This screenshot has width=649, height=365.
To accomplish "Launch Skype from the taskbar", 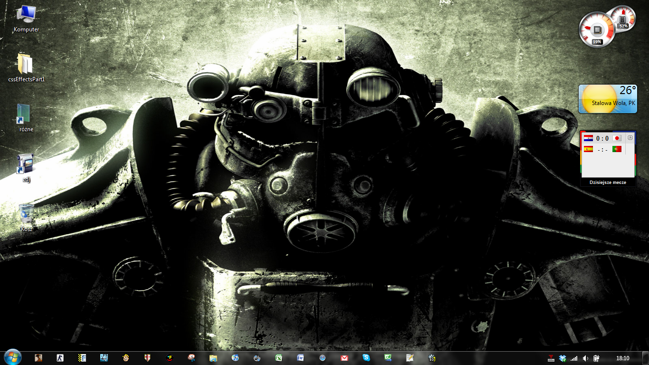I will [x=366, y=358].
